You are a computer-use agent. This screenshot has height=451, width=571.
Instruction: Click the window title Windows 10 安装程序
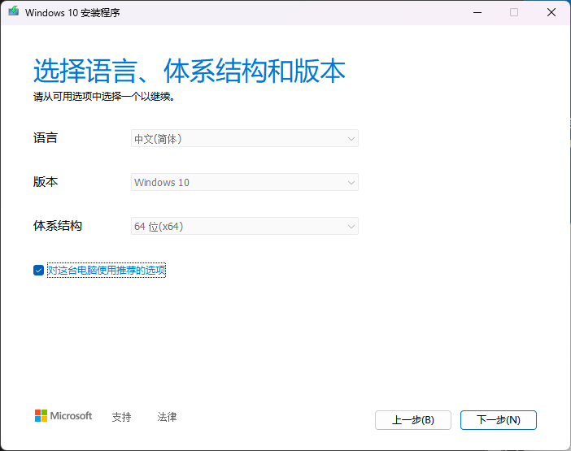pos(72,13)
